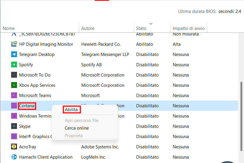The image size is (244, 163).
Task: Select Cerca online in context menu
Action: [77, 128]
